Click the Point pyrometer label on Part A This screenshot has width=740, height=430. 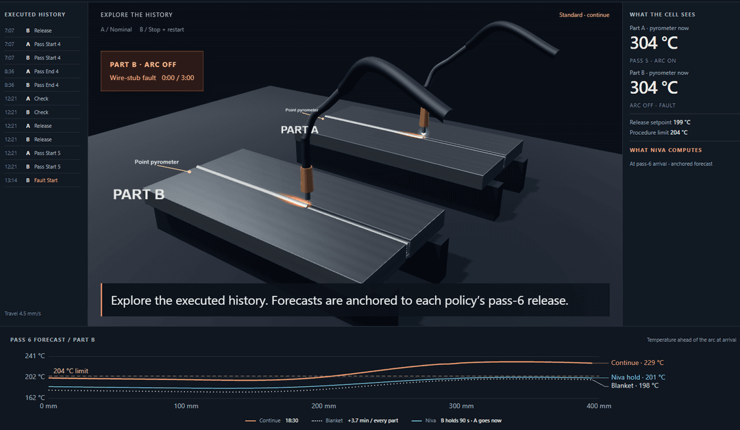point(301,110)
